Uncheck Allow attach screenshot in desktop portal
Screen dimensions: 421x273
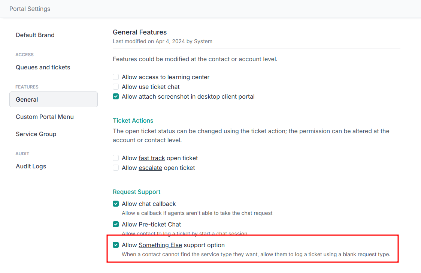pyautogui.click(x=116, y=96)
